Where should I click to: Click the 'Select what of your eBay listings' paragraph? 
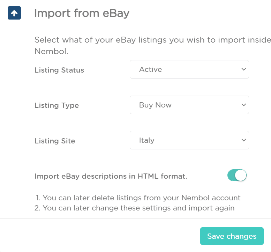[153, 45]
